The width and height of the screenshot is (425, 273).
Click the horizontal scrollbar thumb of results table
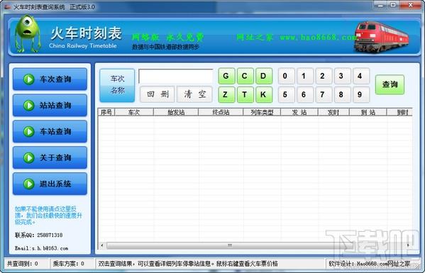click(x=230, y=245)
